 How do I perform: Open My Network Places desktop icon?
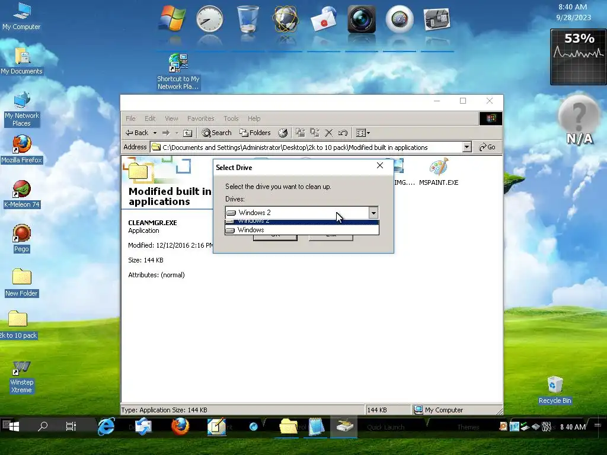tap(21, 110)
